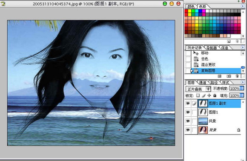Create new document from current history state
The image size is (247, 161).
coord(219,76)
